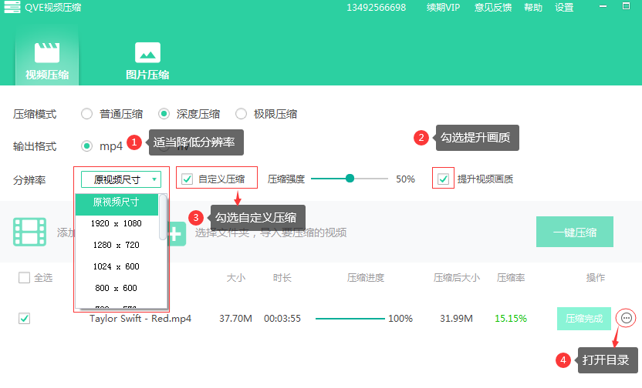The height and width of the screenshot is (388, 642).
Task: Toggle the 自定义压缩 checkbox
Action: (188, 179)
